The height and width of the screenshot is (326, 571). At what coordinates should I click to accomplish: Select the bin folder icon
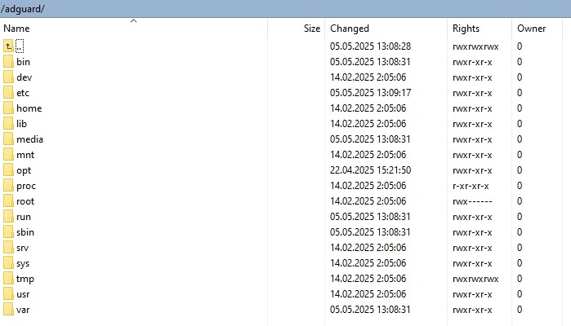pyautogui.click(x=8, y=62)
